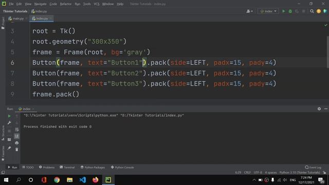Open the View menu
329x185 pixels.
click(x=28, y=4)
